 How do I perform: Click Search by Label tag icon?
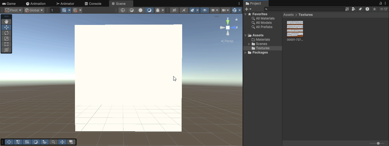360,9
